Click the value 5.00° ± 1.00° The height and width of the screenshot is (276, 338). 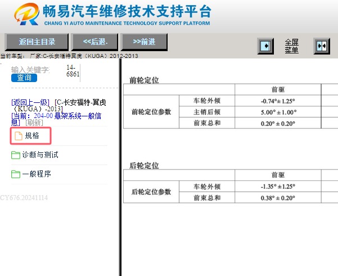click(x=278, y=112)
